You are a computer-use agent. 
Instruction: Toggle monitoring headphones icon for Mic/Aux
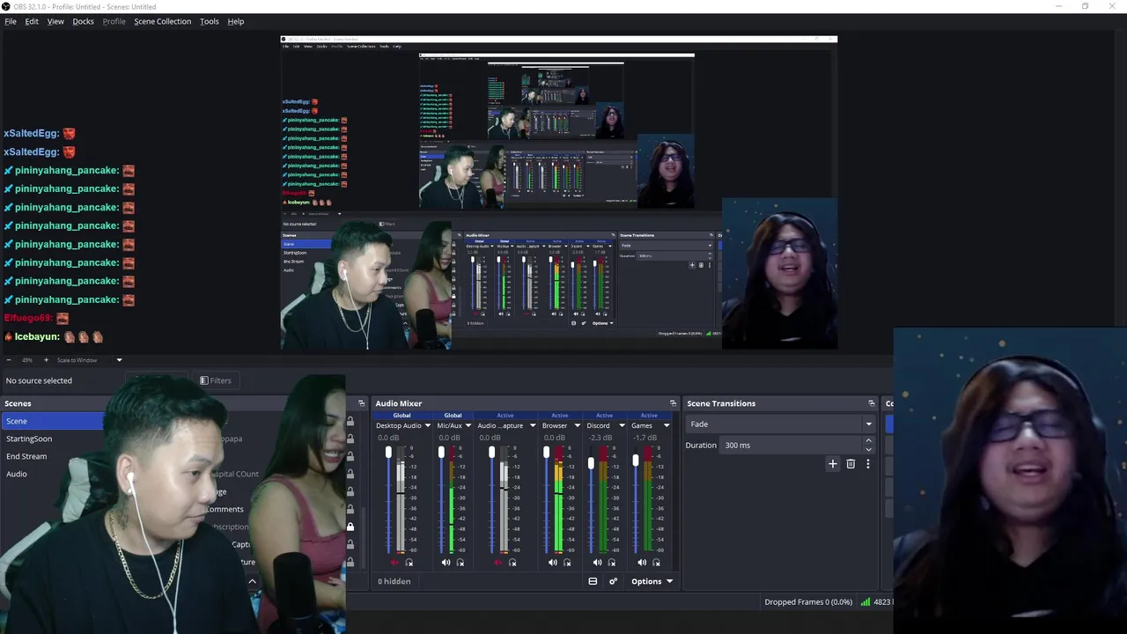pyautogui.click(x=460, y=563)
